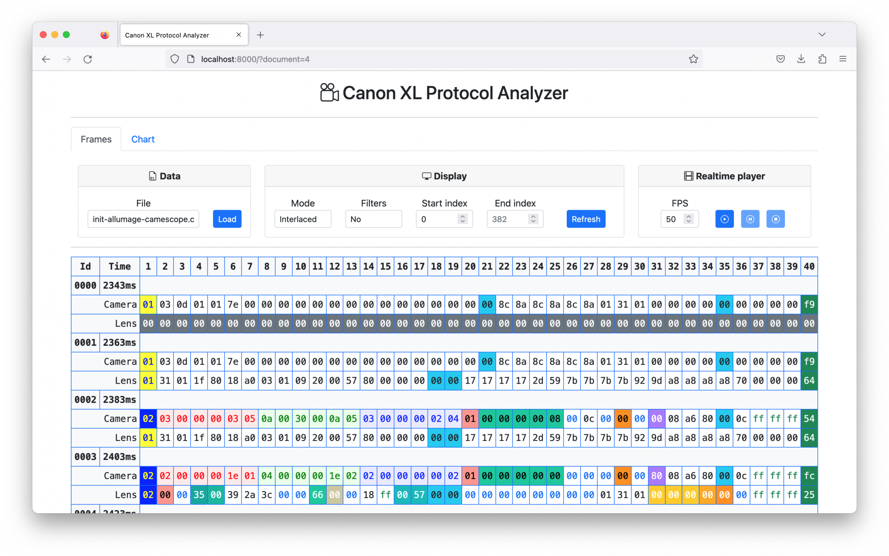Image resolution: width=889 pixels, height=556 pixels.
Task: Stop the realtime player
Action: click(x=775, y=219)
